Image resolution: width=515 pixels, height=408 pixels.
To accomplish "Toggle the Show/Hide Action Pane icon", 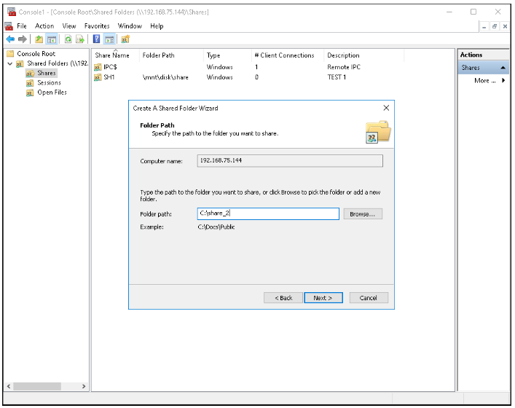I will click(x=109, y=39).
